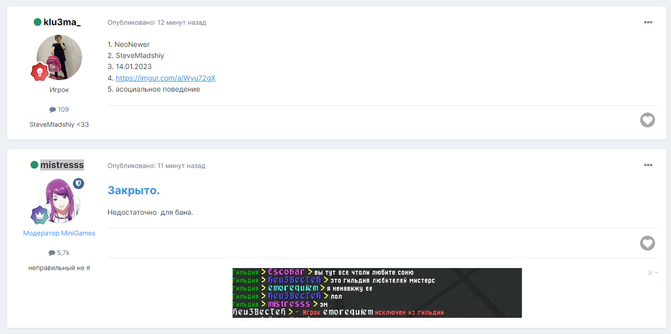The width and height of the screenshot is (671, 334).
Task: Click the comment bubble icon beside 5,7k
Action: click(52, 253)
